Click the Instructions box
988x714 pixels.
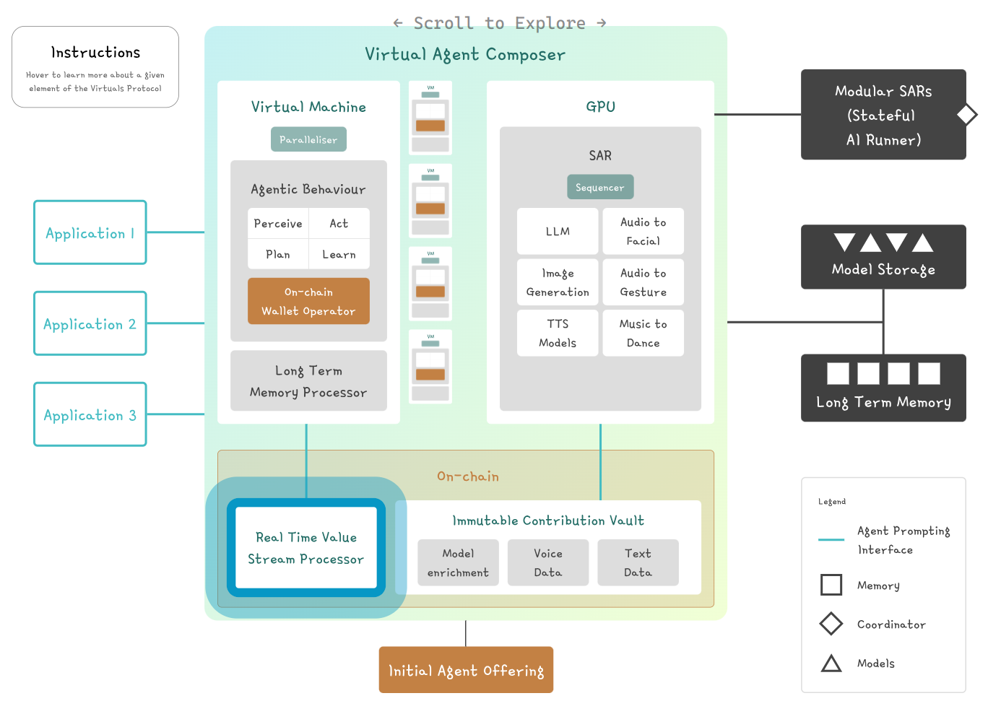(95, 67)
